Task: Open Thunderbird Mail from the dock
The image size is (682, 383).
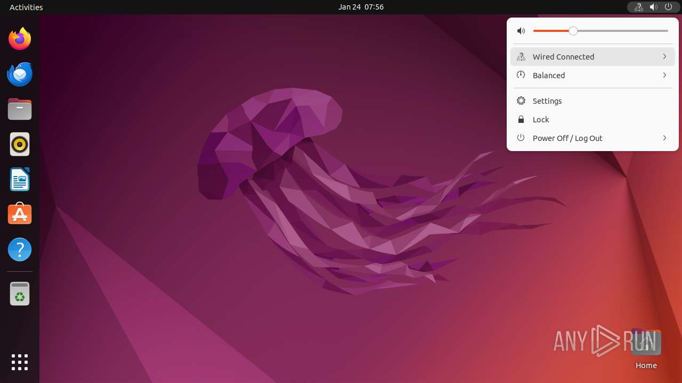Action: pos(20,74)
